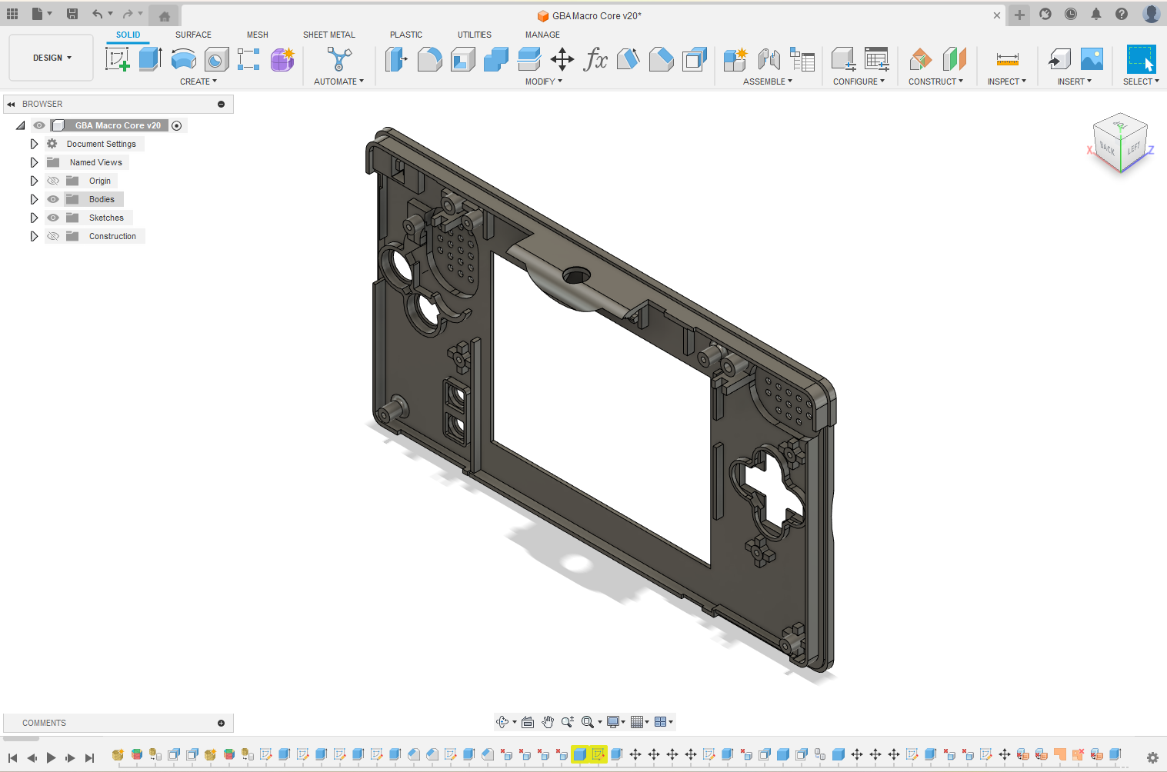Switch to the SHEET METAL tab
The image size is (1167, 772).
[x=329, y=35]
